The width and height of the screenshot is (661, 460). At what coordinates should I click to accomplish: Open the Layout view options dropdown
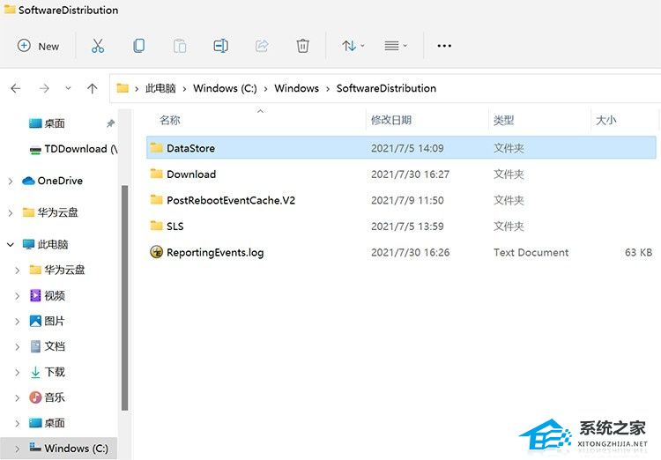click(x=396, y=46)
